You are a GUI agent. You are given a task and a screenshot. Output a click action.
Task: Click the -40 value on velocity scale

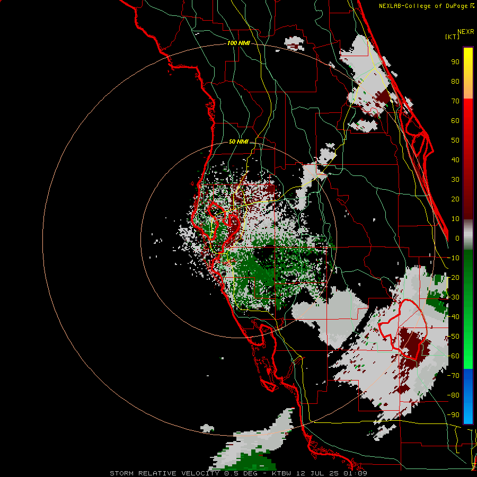pos(454,317)
